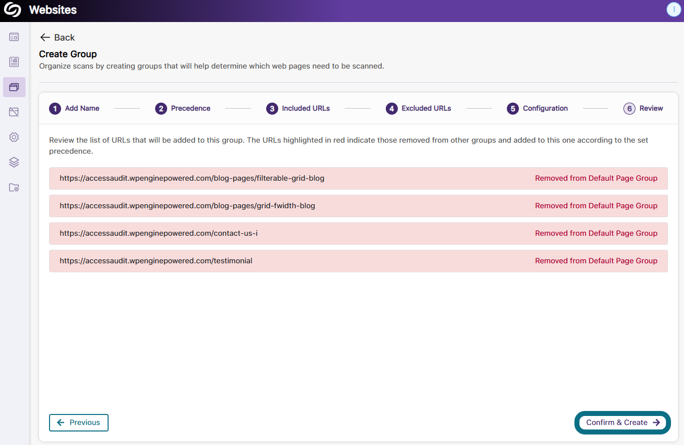Jump to step 5 Configuration
This screenshot has width=684, height=445.
point(537,108)
